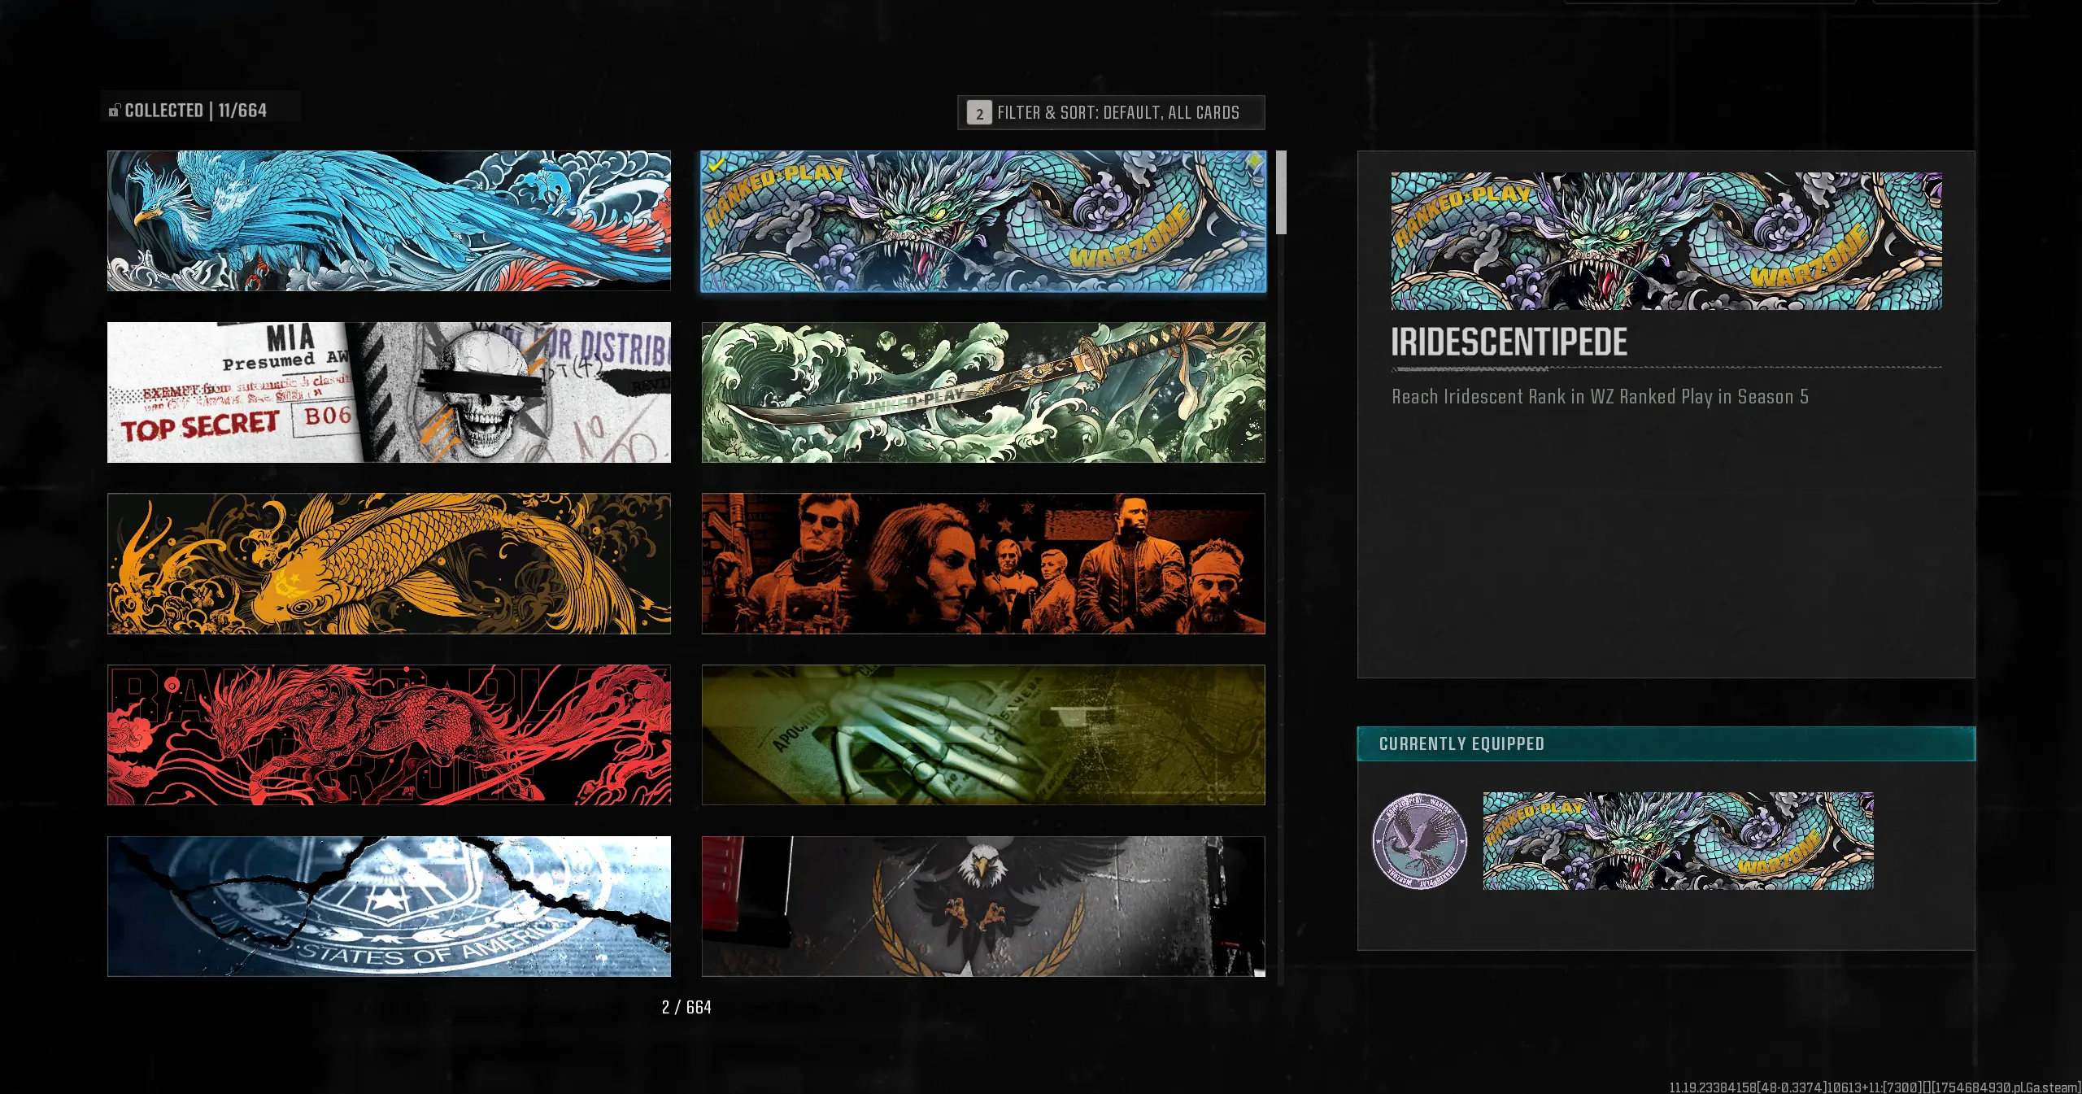Click the yellow checkmark on the equipped card
The height and width of the screenshot is (1094, 2082).
coord(716,165)
